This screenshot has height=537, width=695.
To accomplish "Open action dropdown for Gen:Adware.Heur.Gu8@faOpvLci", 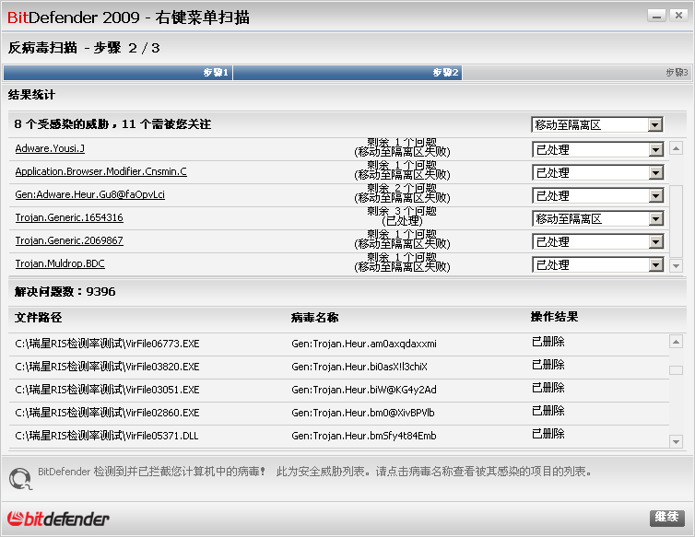I will coord(597,196).
